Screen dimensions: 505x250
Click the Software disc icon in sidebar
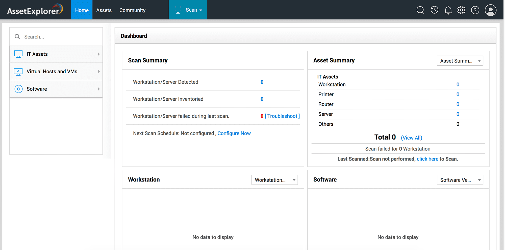pyautogui.click(x=18, y=89)
